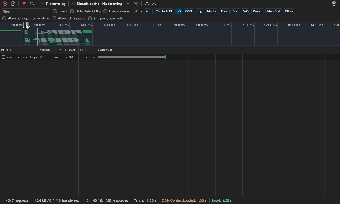Click the All resource type button
This screenshot has height=204, width=340.
pyautogui.click(x=147, y=11)
